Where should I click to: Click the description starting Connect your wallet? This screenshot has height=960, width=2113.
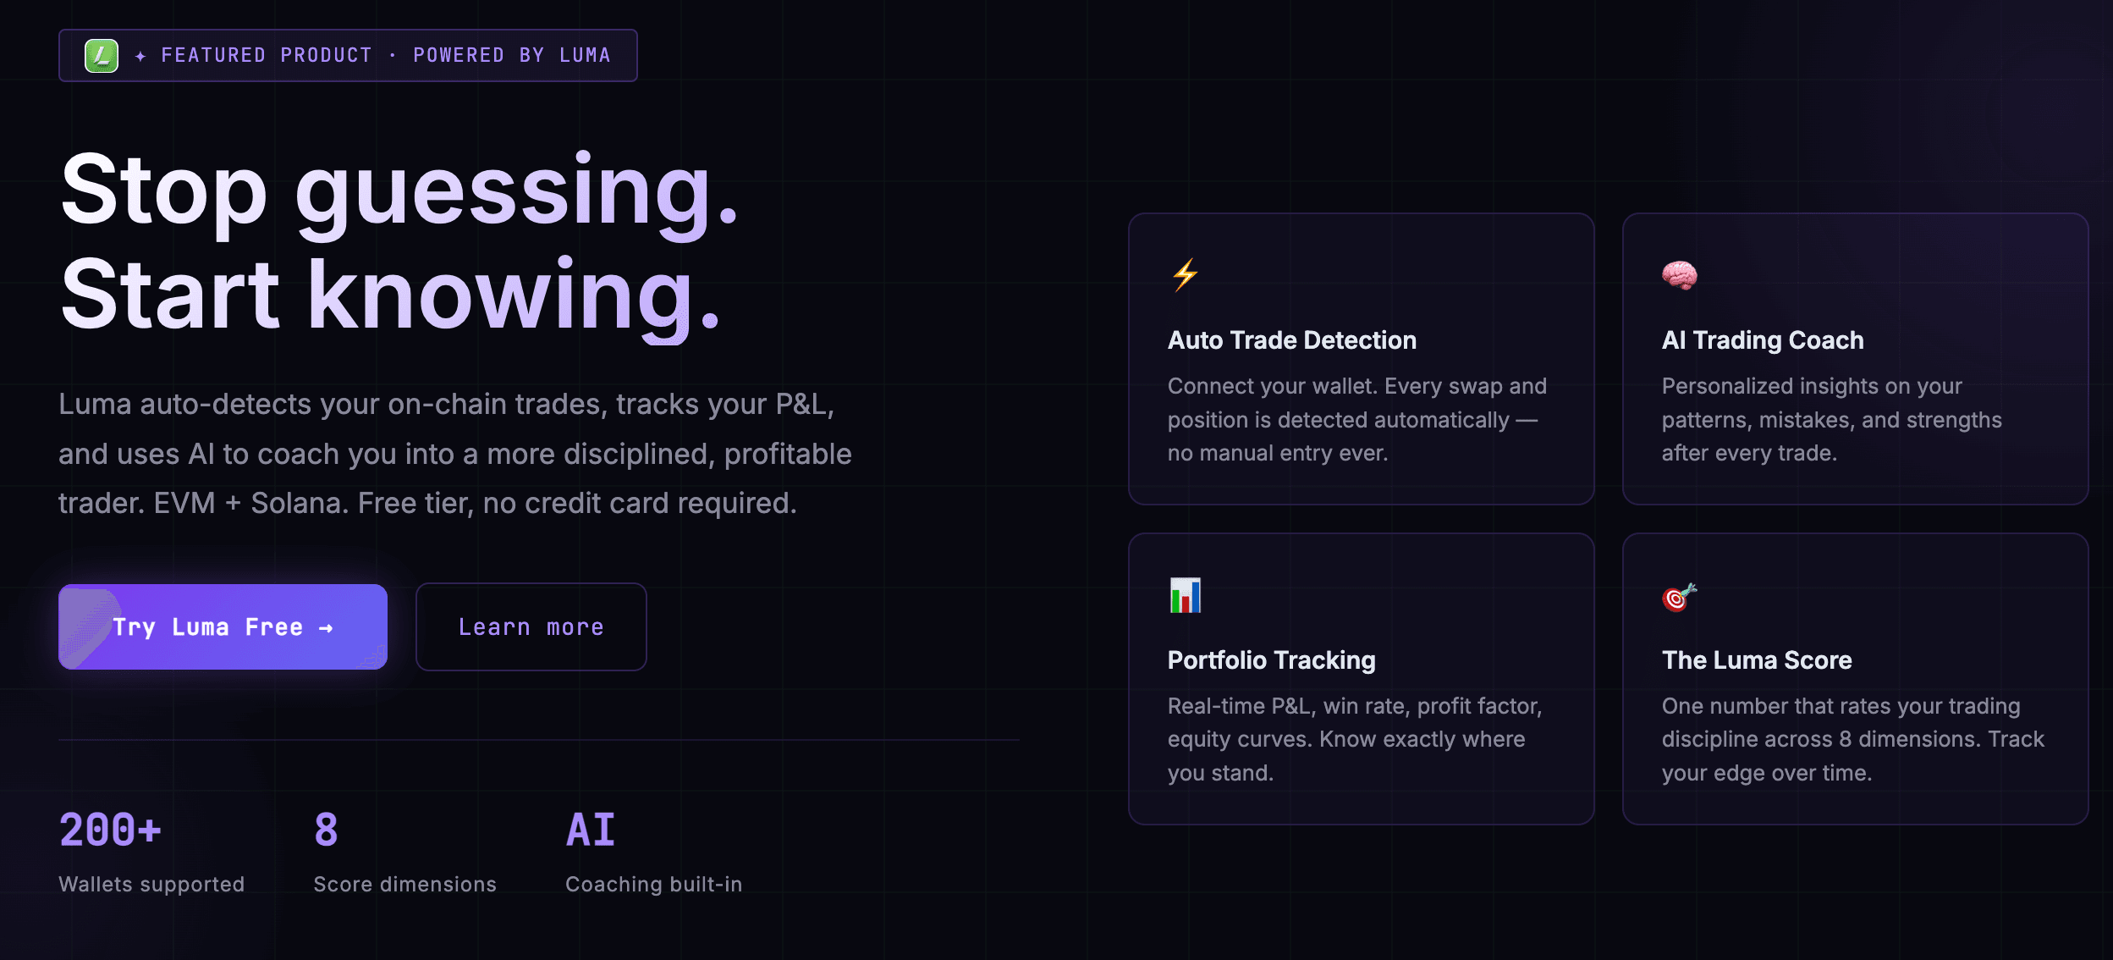click(1357, 420)
